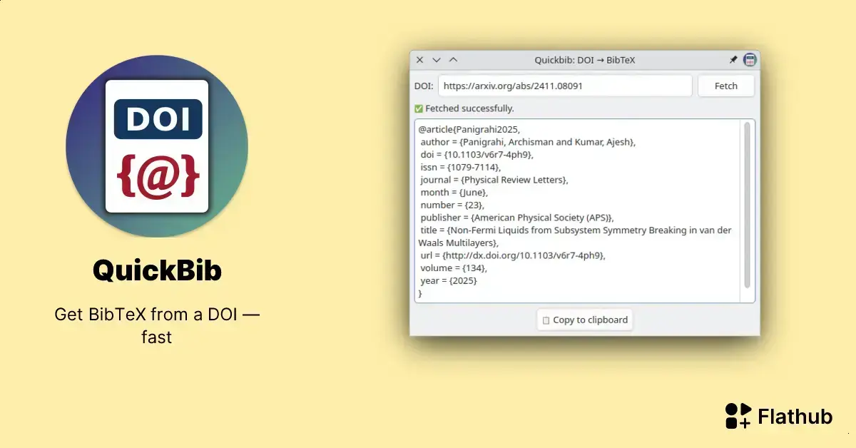Click the 'number = {23}' line
Screen dimensions: 856x448
452,205
